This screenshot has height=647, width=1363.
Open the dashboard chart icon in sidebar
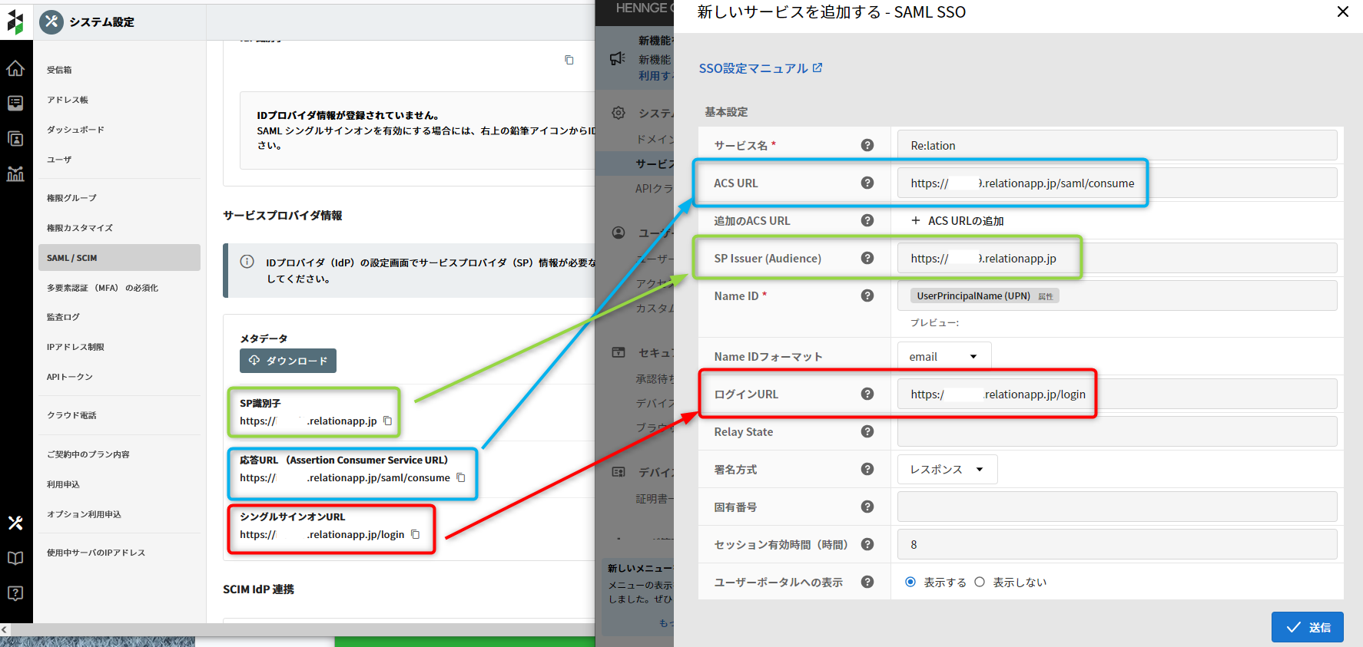15,173
